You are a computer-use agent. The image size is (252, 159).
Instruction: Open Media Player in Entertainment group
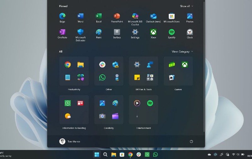tap(137, 103)
